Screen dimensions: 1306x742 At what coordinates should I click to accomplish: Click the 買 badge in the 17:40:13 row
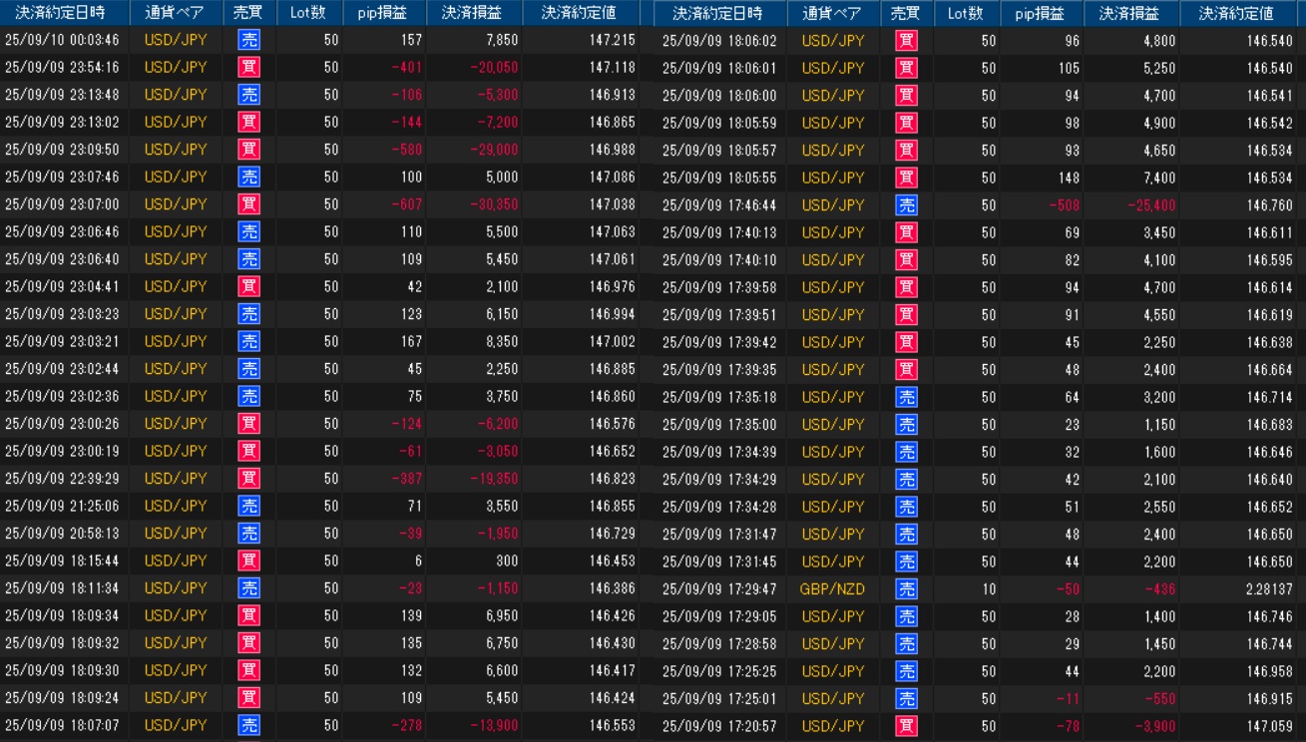coord(906,232)
